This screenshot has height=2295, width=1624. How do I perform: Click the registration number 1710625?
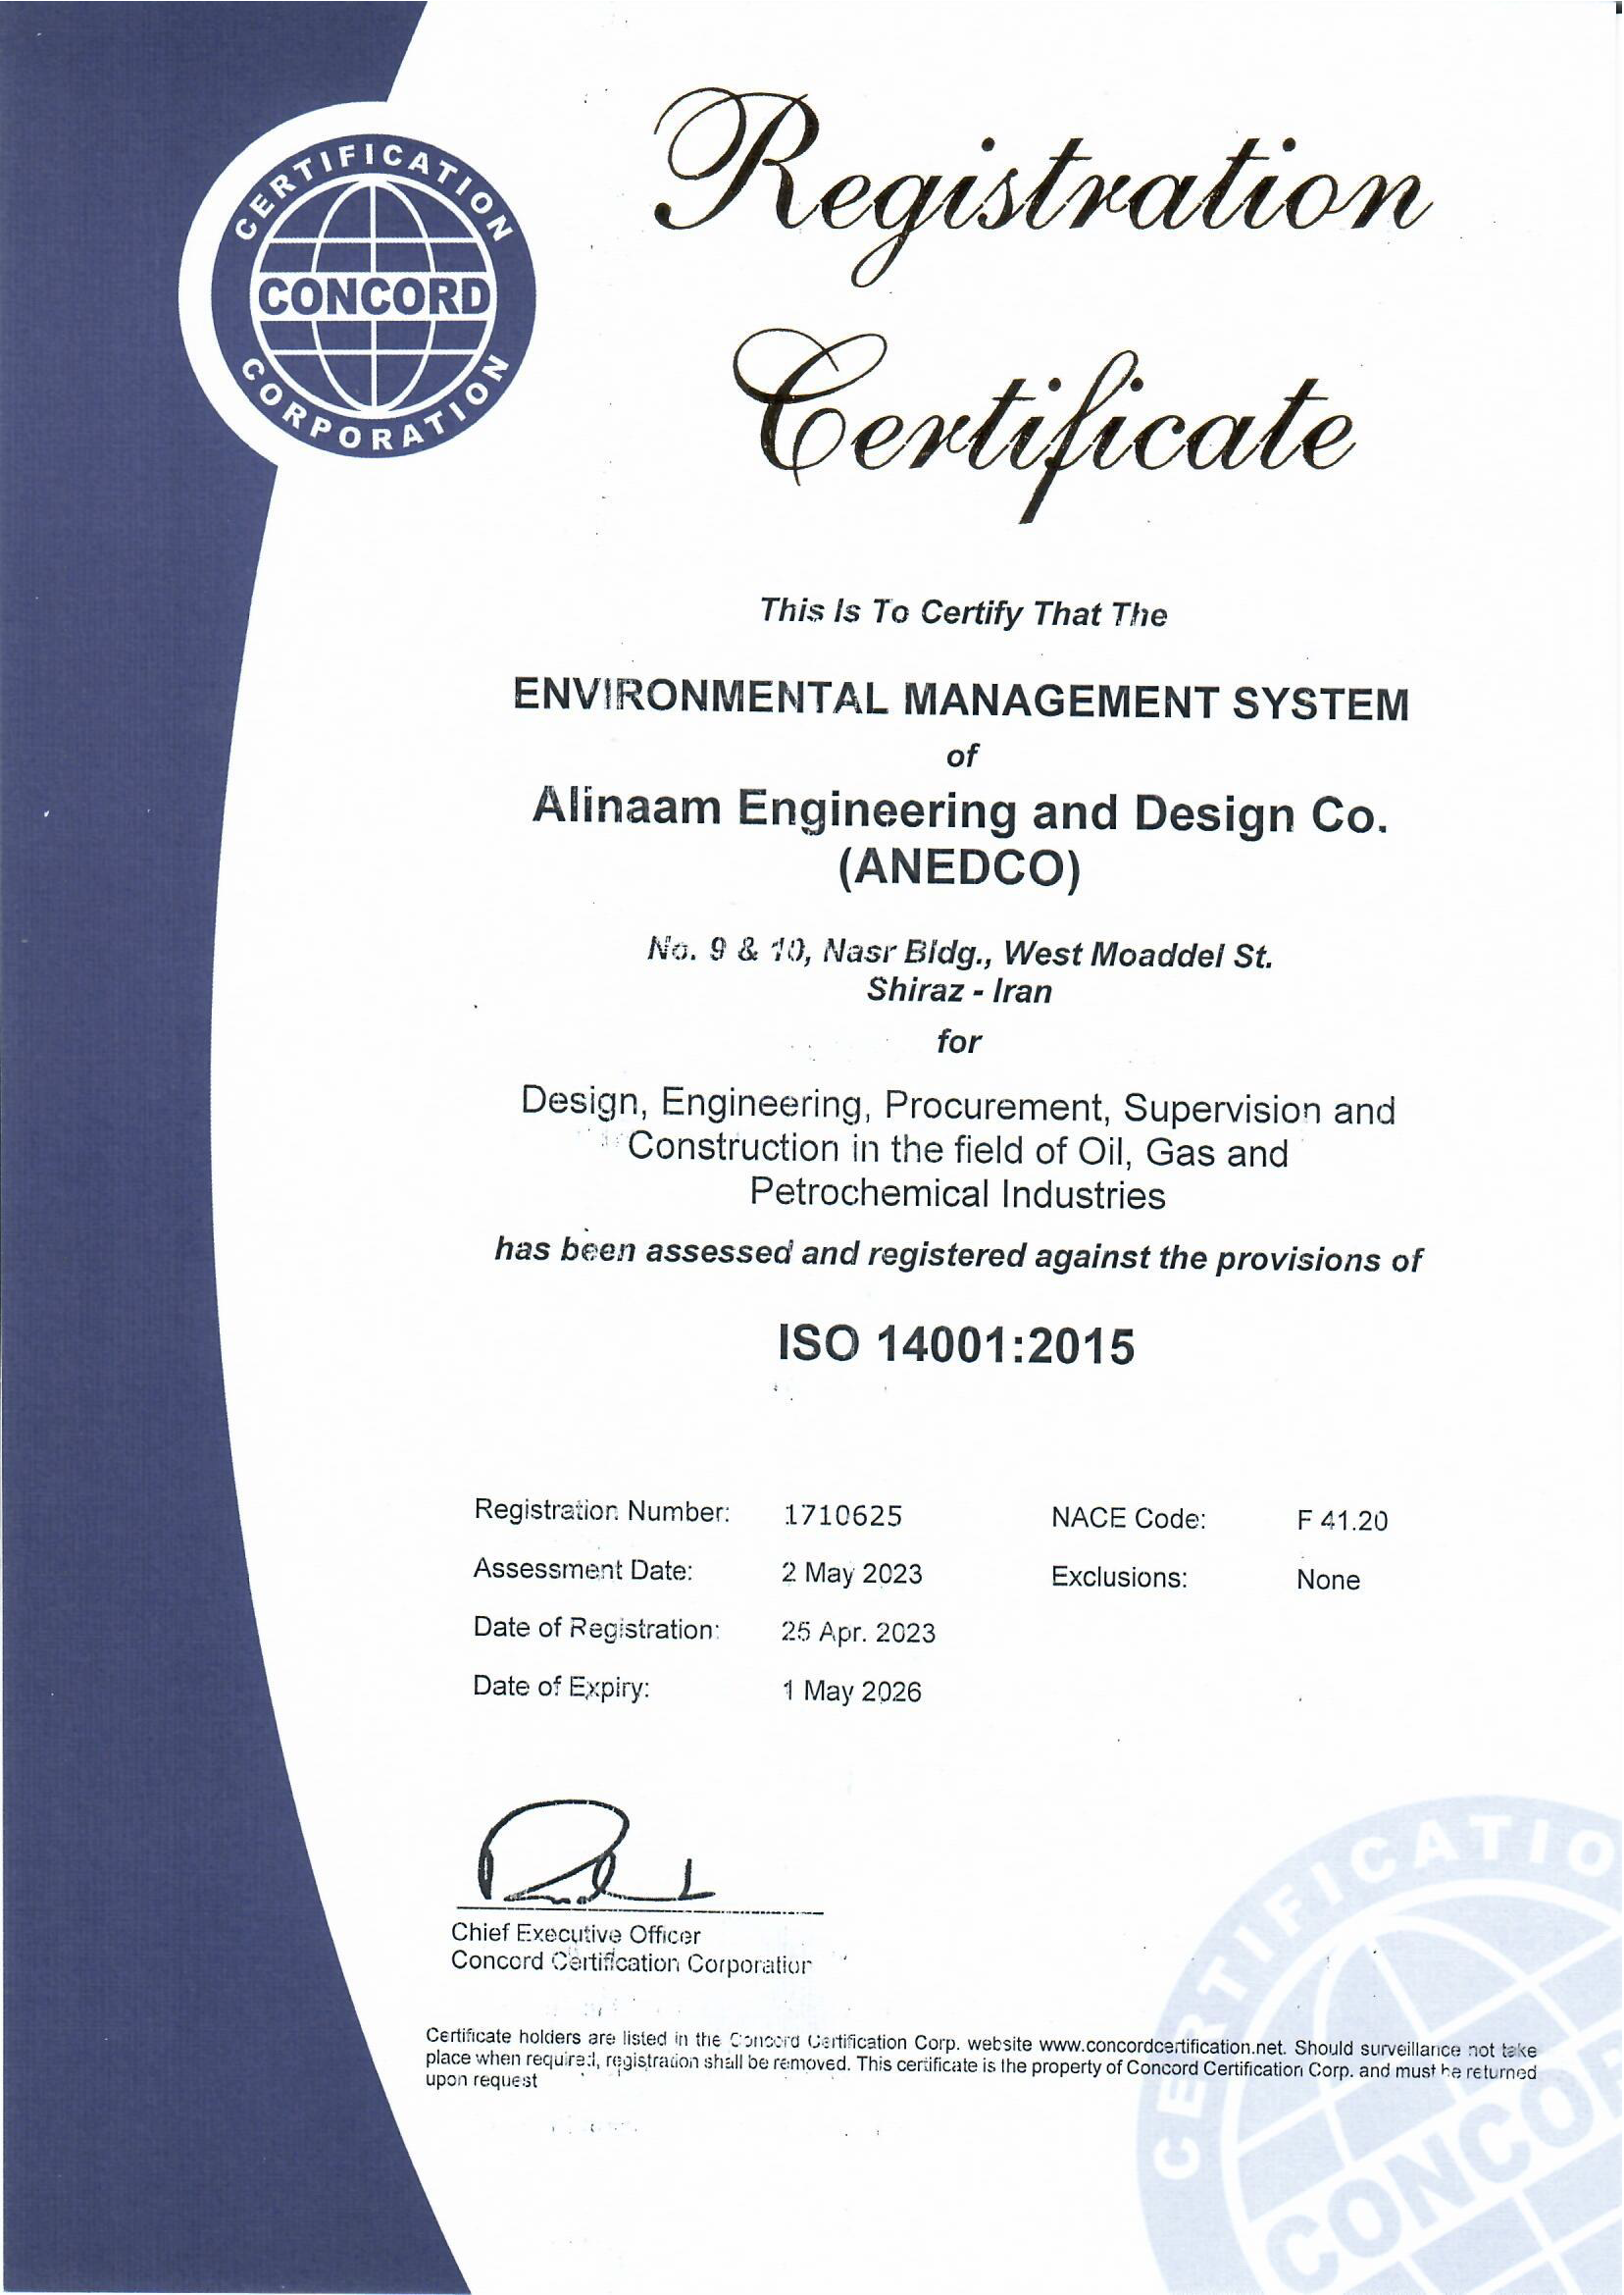842,1517
